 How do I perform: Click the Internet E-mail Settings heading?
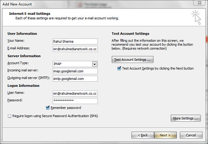pos(30,14)
